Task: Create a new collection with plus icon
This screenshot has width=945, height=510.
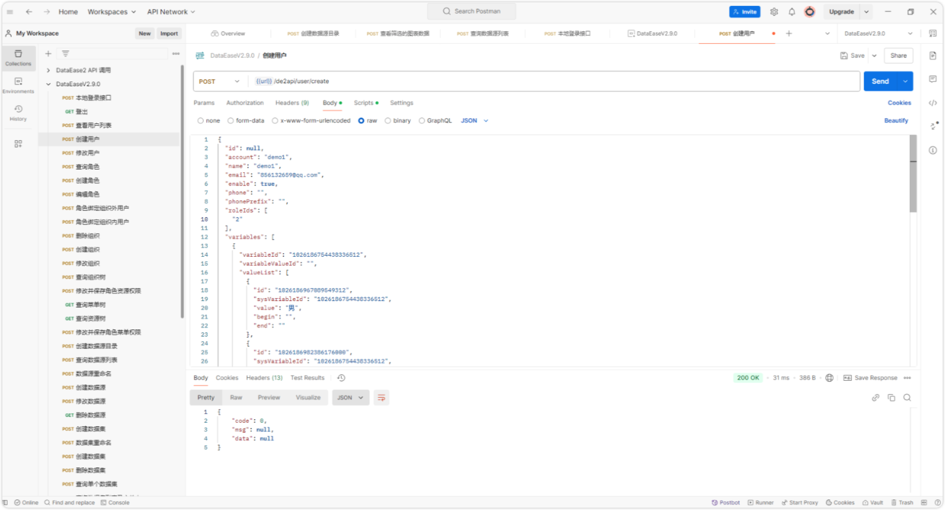Action: click(x=48, y=54)
